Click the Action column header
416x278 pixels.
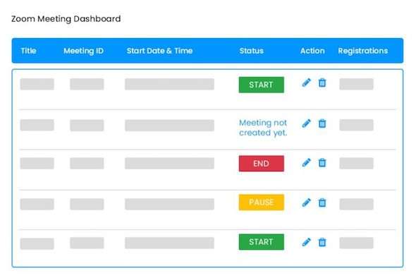click(312, 51)
